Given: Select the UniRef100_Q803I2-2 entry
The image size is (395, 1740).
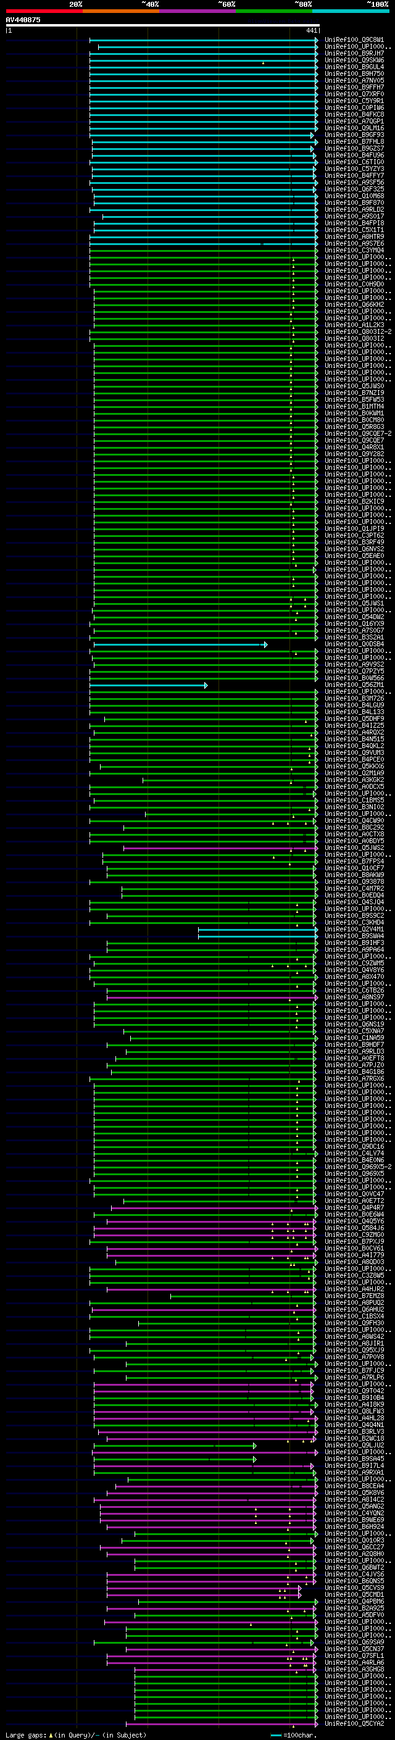Looking at the screenshot, I should [358, 331].
